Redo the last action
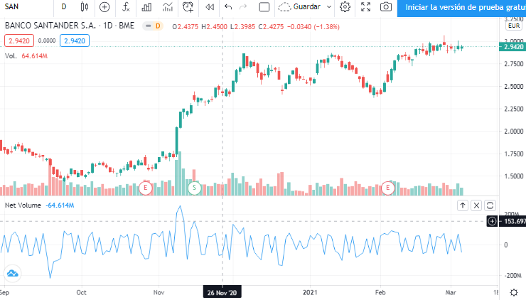Viewport: 526px width, 300px height. click(x=243, y=6)
